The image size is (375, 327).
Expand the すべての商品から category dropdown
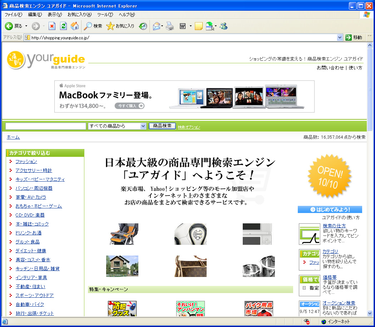[x=143, y=126]
